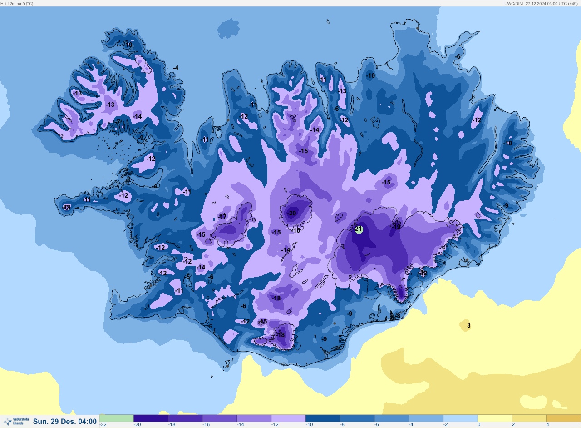Click the -19 temperature label on the map
The width and height of the screenshot is (581, 428).
click(396, 226)
